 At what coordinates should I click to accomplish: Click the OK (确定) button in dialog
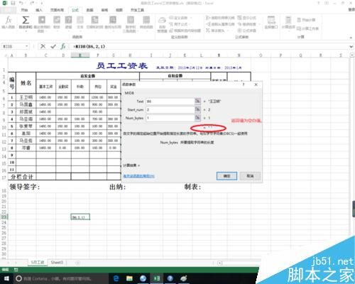tap(226, 176)
